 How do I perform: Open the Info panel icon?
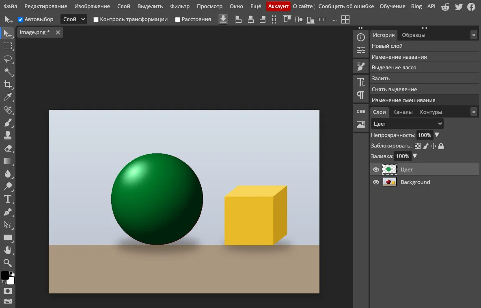[361, 37]
